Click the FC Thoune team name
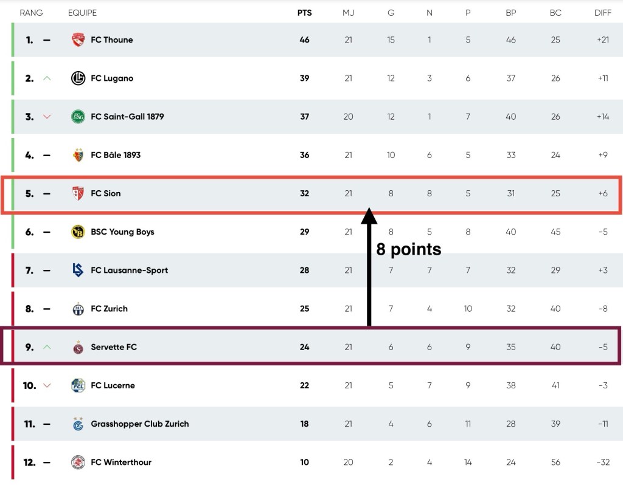The image size is (623, 485). pyautogui.click(x=112, y=40)
